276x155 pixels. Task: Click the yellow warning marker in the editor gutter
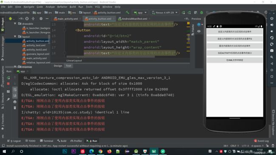click(x=188, y=23)
